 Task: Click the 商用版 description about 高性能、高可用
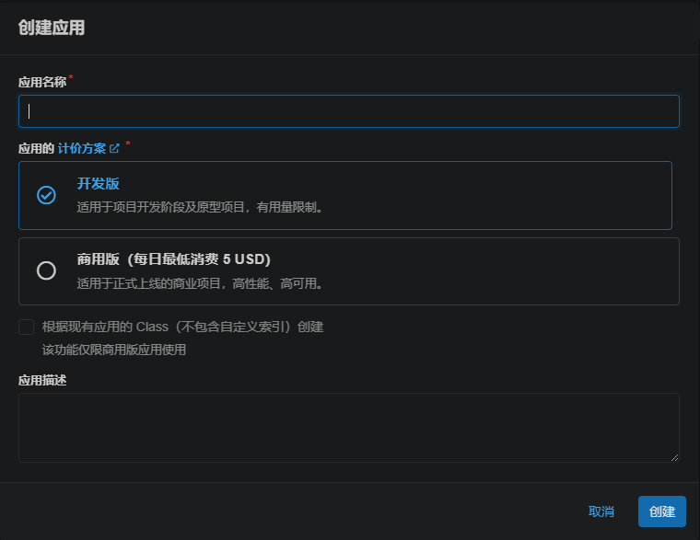click(199, 283)
